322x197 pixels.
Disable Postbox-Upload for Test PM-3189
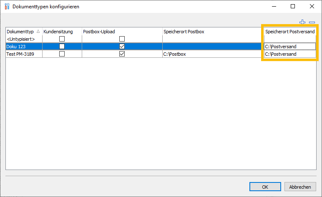[122, 54]
